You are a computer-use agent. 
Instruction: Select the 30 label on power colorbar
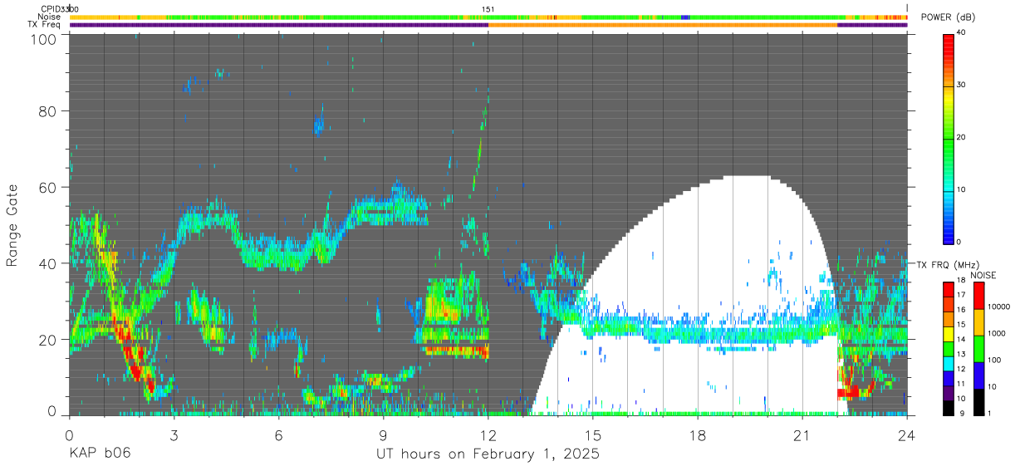(963, 85)
